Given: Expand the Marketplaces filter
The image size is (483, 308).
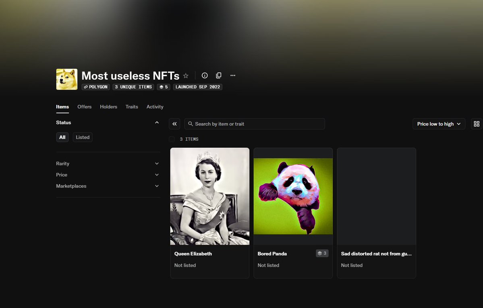Looking at the screenshot, I should (108, 186).
